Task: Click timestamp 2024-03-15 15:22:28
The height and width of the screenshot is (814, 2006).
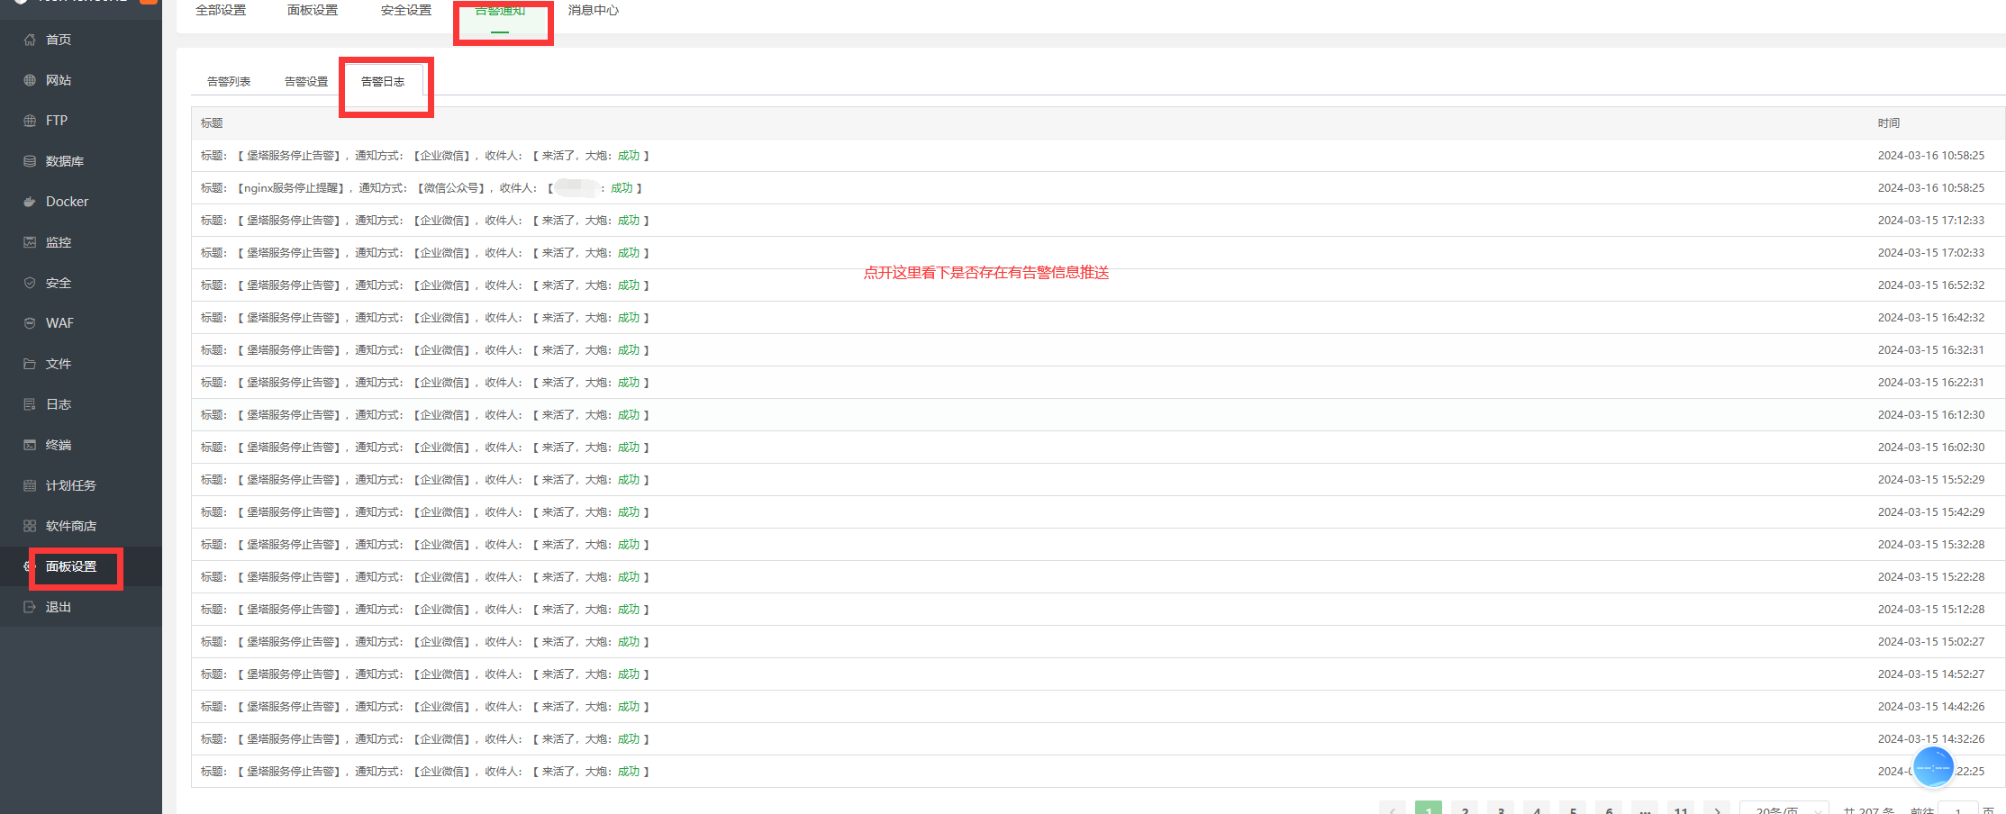Action: [x=1931, y=577]
